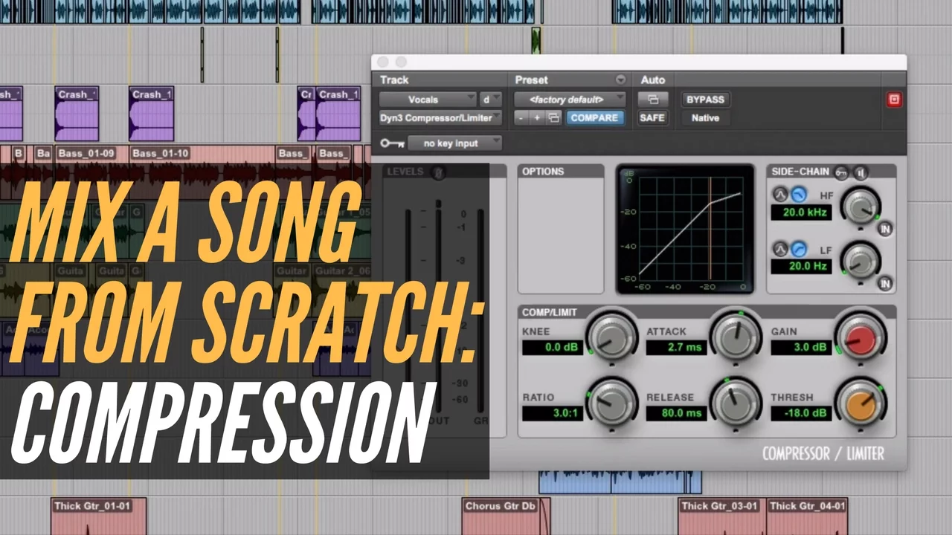This screenshot has height=535, width=952.
Task: Open the Vocals track selector dropdown
Action: coord(428,99)
